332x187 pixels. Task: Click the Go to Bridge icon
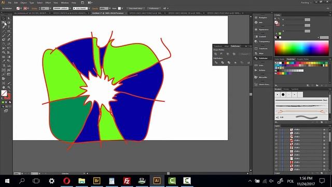pyautogui.click(x=82, y=3)
